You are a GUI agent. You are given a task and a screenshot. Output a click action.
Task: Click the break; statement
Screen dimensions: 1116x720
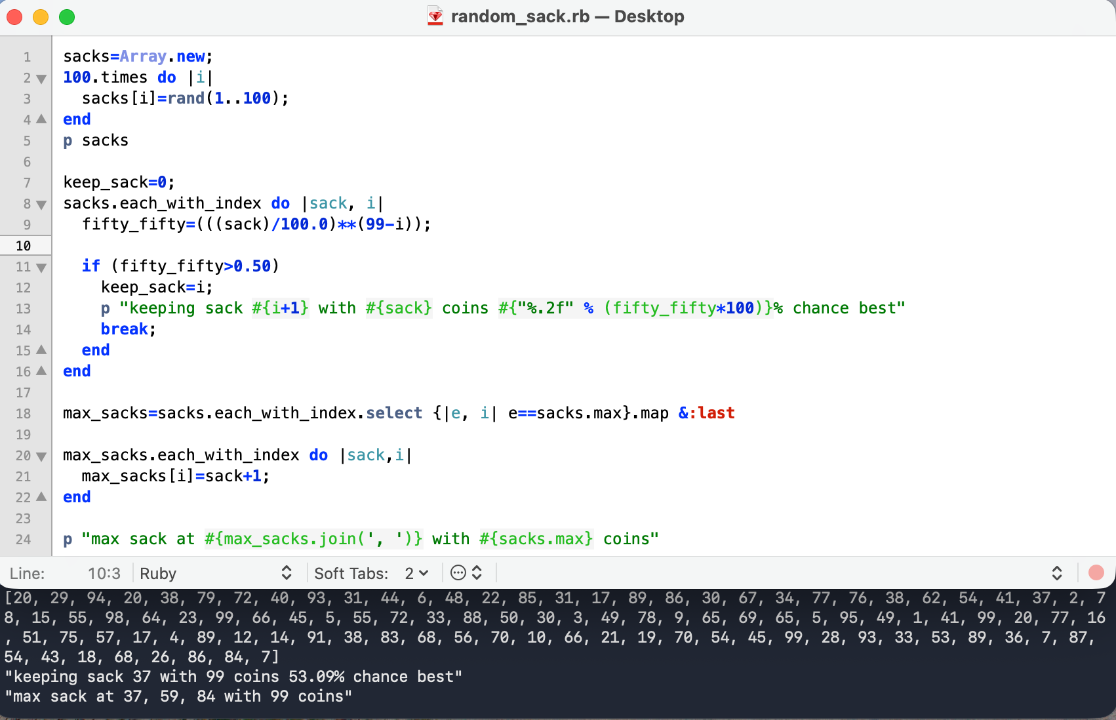tap(129, 329)
